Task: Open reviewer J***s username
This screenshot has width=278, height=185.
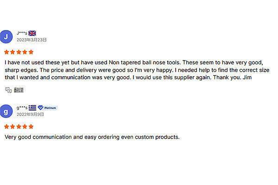Action: point(22,33)
